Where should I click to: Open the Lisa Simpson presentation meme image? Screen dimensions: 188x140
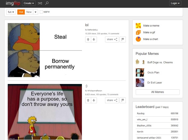(45, 112)
